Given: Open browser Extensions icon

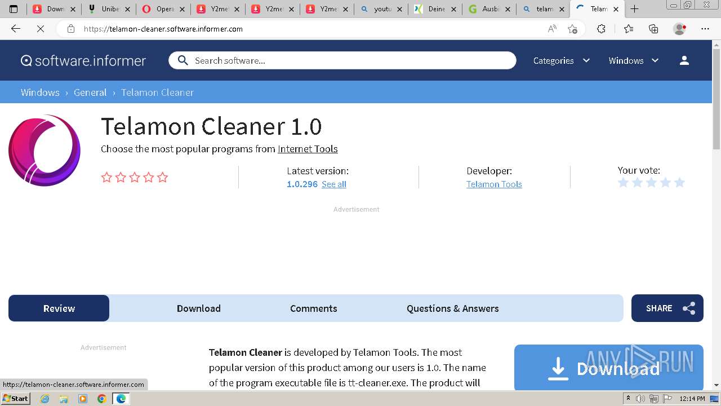Looking at the screenshot, I should click(601, 29).
